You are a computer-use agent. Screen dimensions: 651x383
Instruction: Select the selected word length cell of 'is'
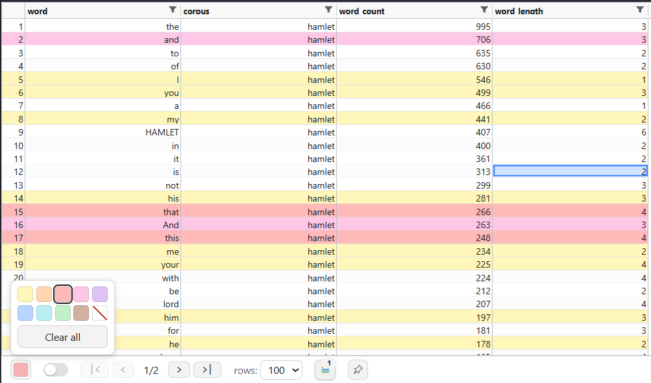click(570, 171)
